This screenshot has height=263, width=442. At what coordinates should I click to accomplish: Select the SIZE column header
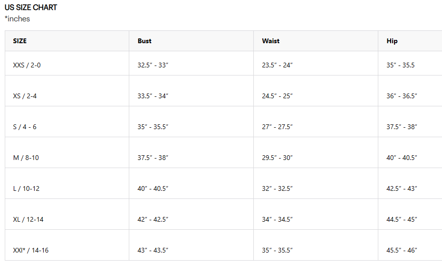coord(20,41)
